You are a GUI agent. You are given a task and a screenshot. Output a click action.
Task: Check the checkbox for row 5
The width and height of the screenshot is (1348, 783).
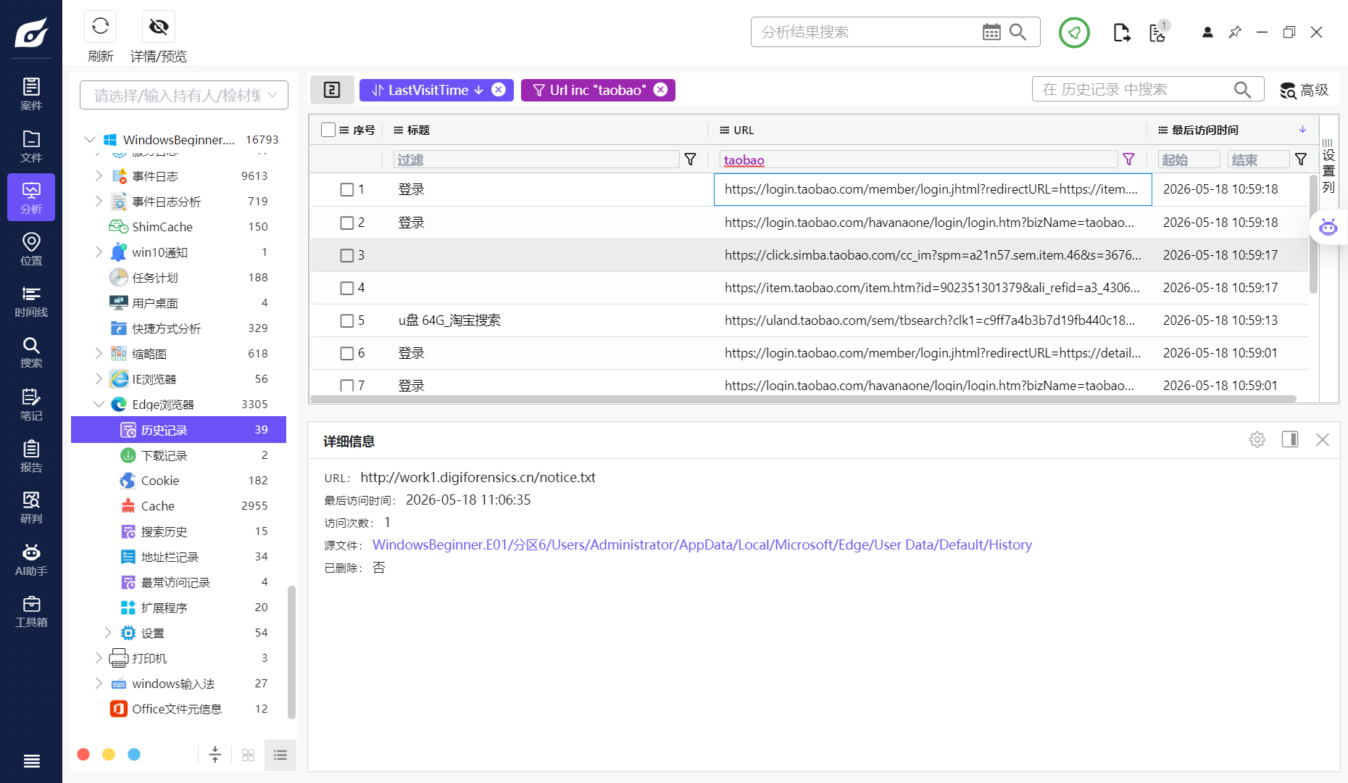(347, 321)
